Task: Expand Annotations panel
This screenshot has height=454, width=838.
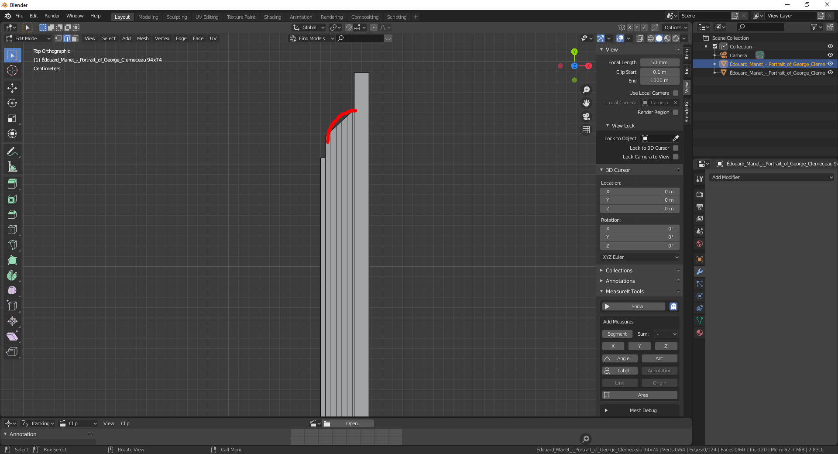Action: (x=620, y=281)
